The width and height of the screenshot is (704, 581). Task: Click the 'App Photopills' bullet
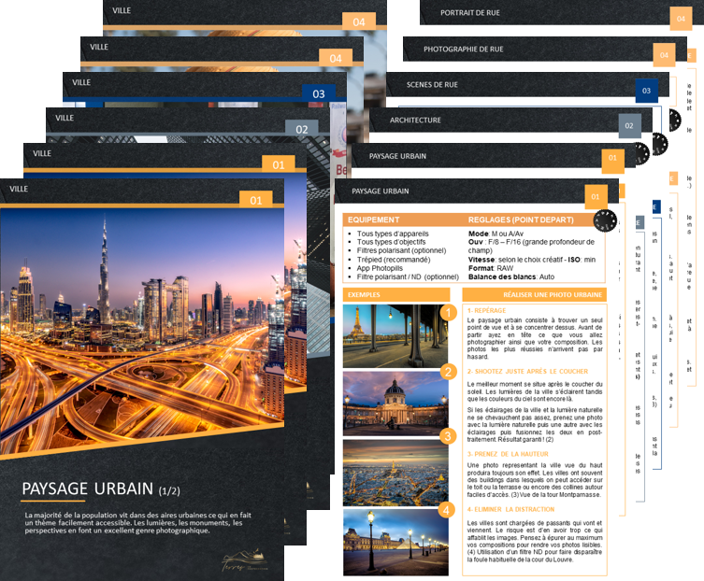(x=380, y=268)
